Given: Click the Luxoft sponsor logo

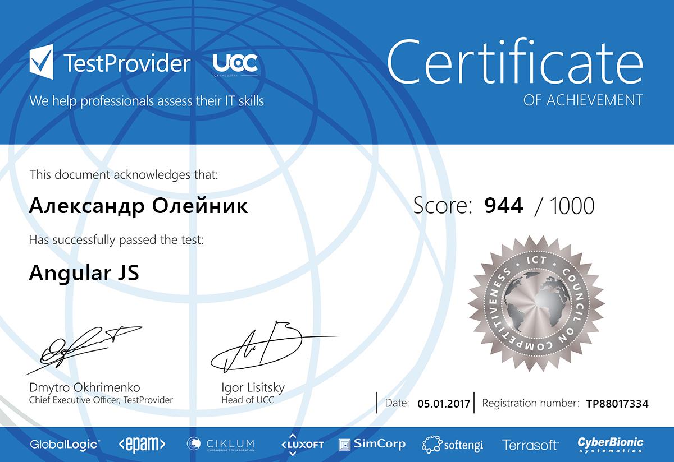Looking at the screenshot, I should pyautogui.click(x=302, y=444).
